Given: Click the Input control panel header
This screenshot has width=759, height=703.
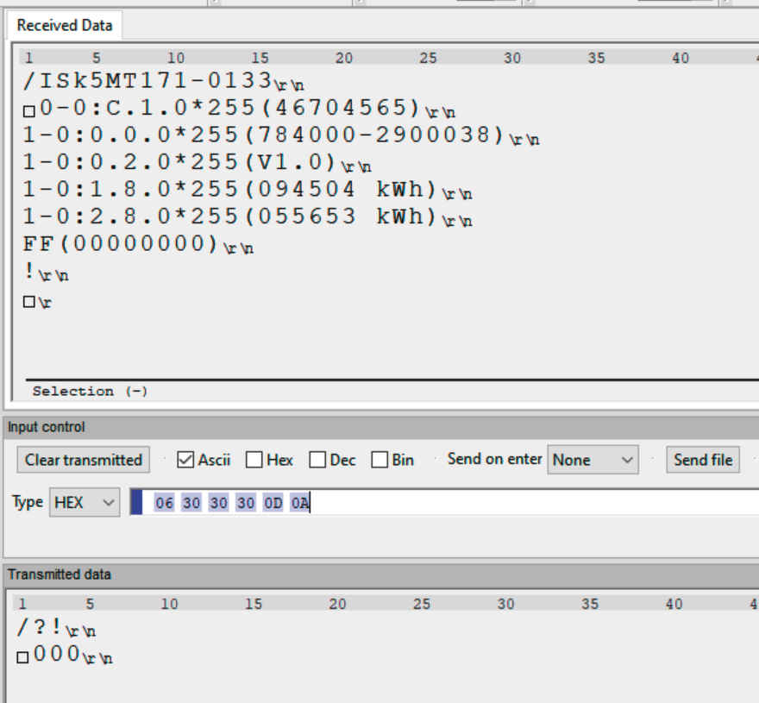Looking at the screenshot, I should tap(47, 427).
